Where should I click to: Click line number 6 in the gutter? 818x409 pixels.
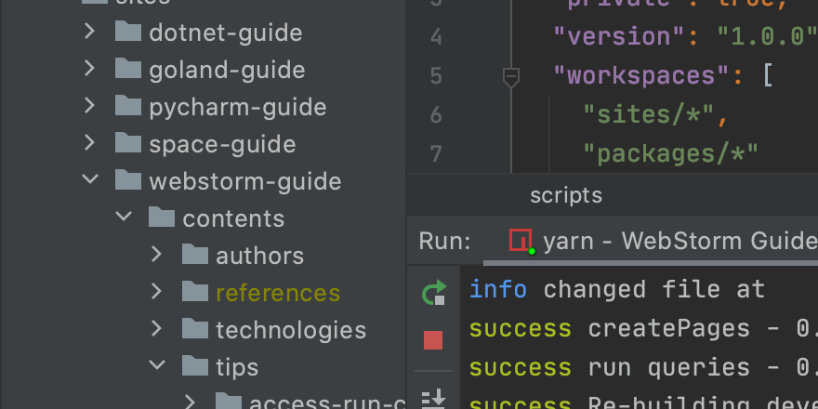pos(436,115)
